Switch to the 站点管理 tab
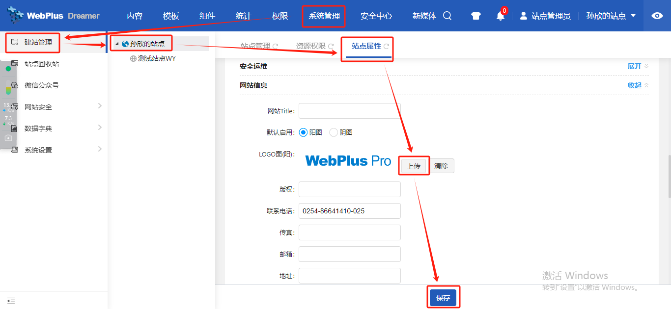671x309 pixels. 255,46
